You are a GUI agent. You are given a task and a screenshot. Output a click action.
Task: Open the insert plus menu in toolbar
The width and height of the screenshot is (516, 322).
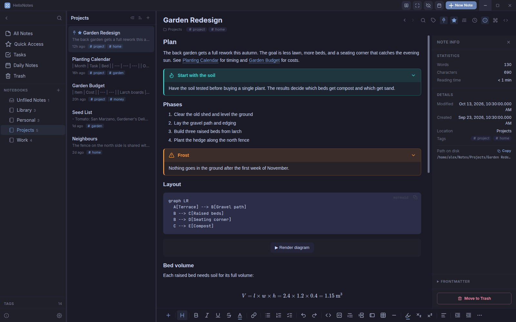(x=168, y=315)
